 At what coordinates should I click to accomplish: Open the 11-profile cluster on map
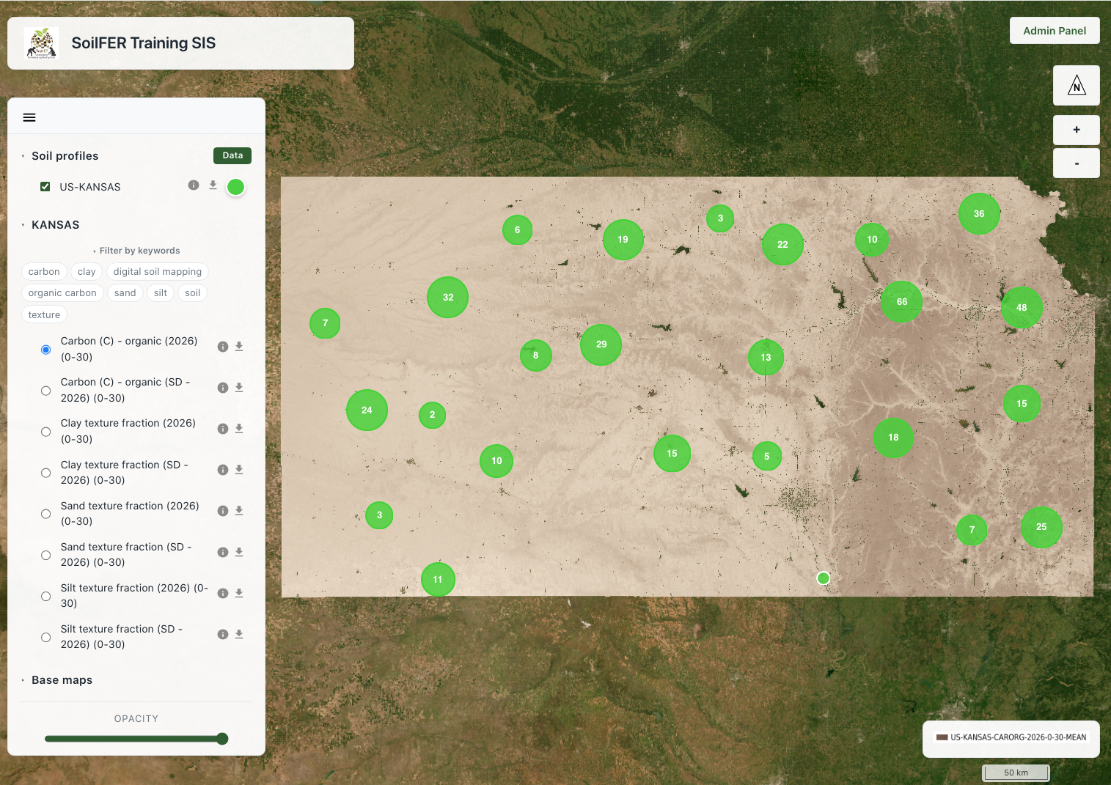(438, 580)
